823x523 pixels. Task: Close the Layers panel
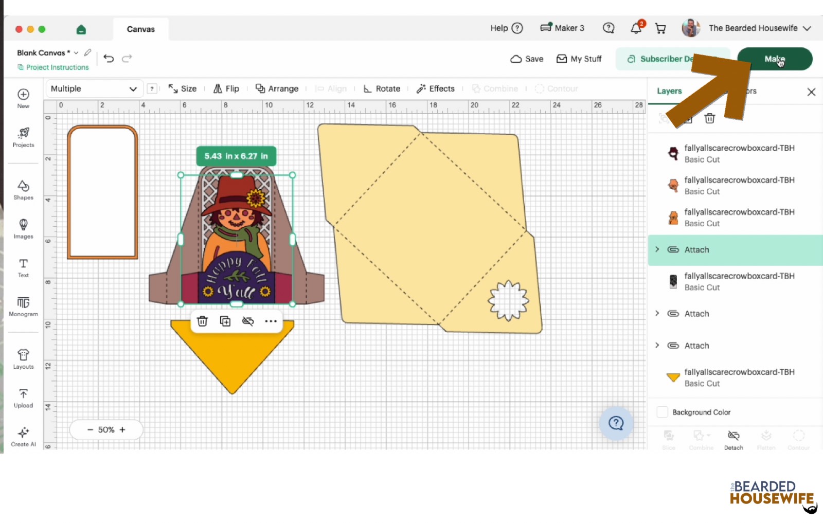(x=811, y=92)
